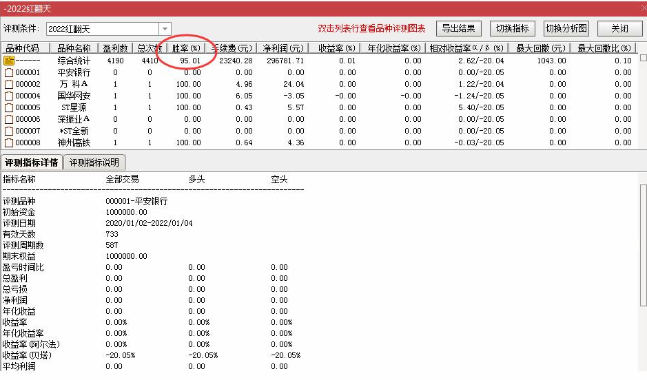The width and height of the screenshot is (647, 380).
Task: Click the 2020/01/02-2022/01/04 date range
Action: point(149,223)
